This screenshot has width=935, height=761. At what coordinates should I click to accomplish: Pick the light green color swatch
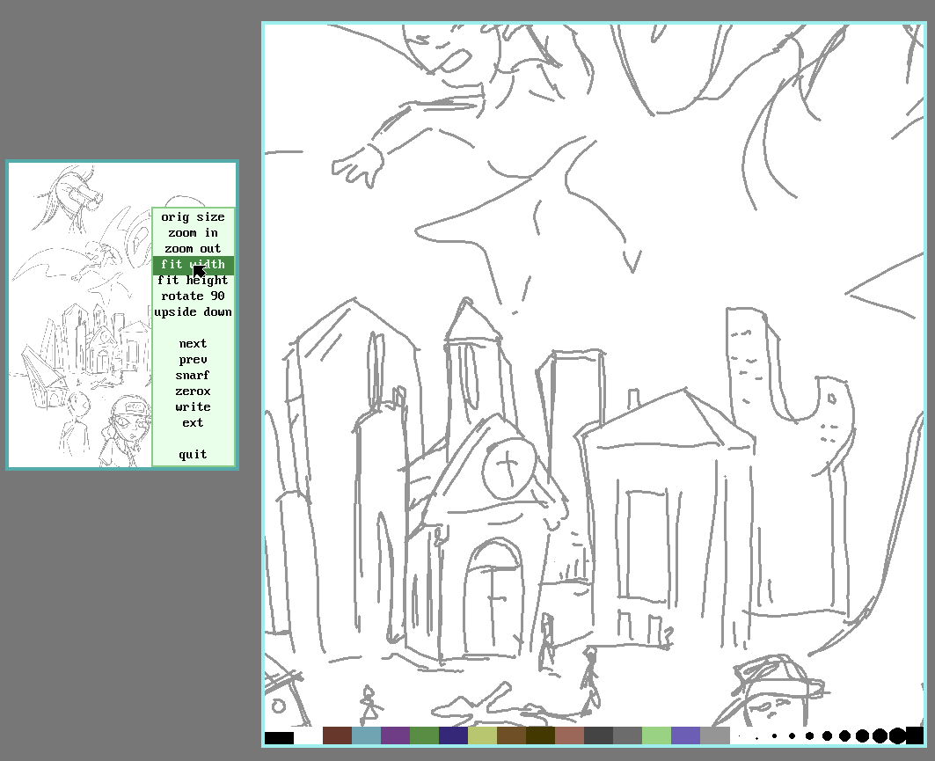(656, 736)
